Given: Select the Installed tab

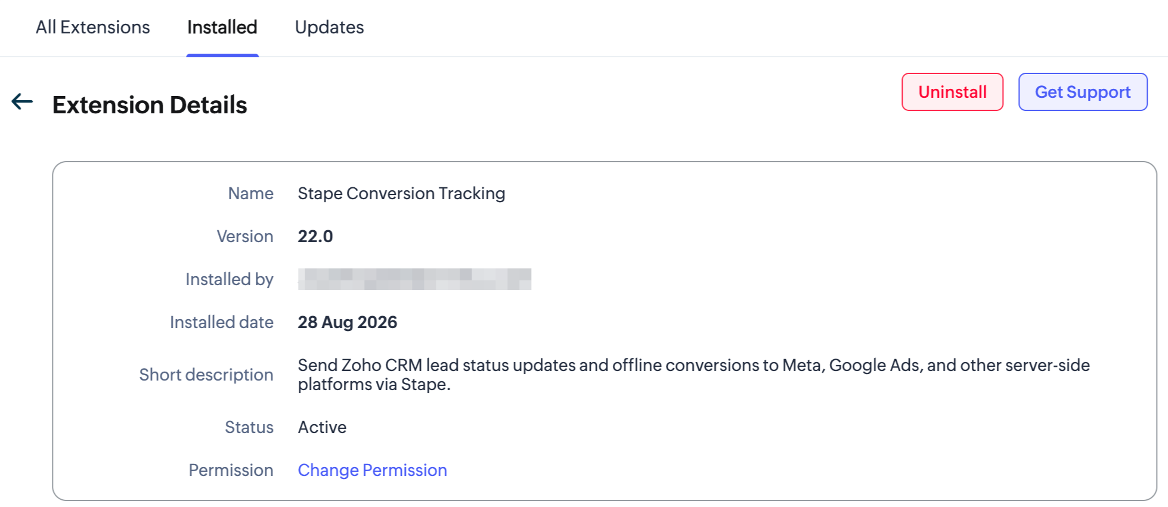Looking at the screenshot, I should coord(222,27).
